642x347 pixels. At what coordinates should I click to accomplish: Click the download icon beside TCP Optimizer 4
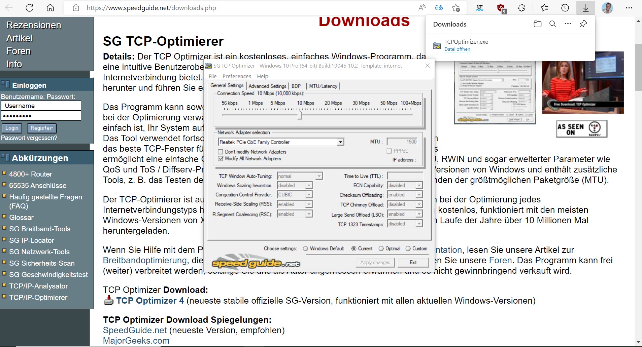109,300
